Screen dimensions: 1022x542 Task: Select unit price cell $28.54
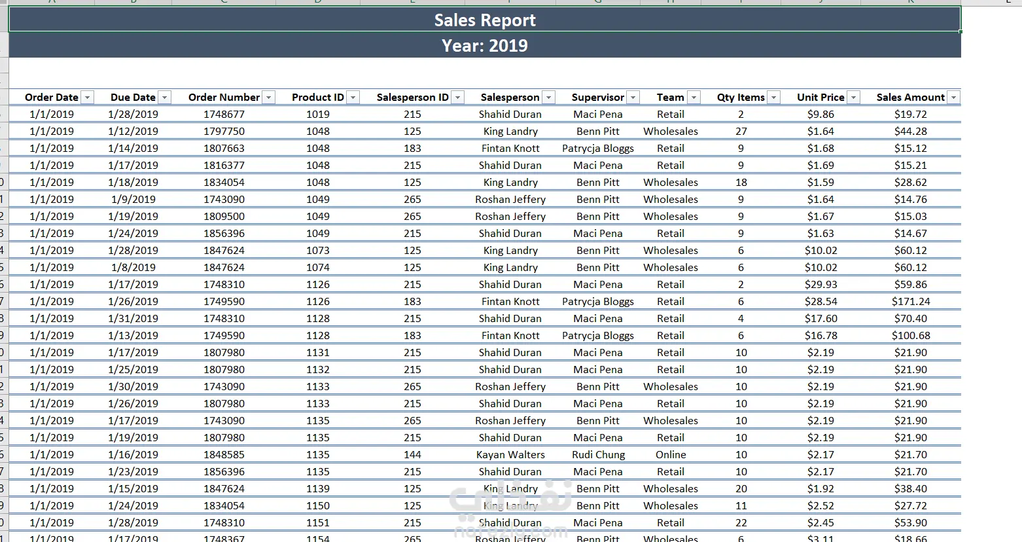tap(820, 301)
